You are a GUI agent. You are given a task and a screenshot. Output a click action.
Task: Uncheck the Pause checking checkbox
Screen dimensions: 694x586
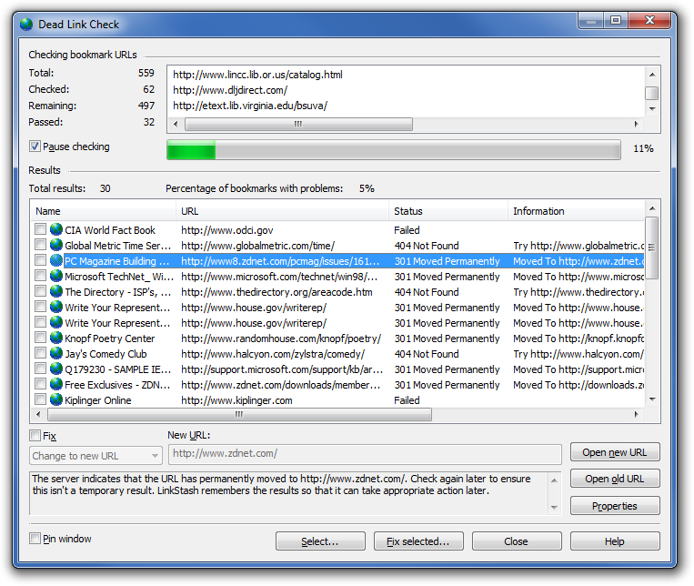35,146
